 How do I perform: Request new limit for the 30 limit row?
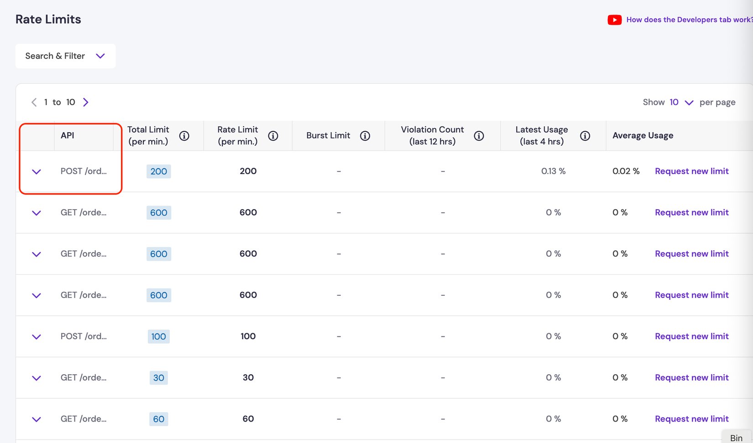click(692, 377)
